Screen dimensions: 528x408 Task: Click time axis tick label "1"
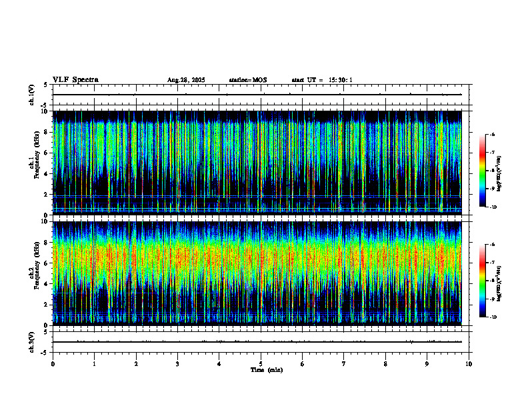[94, 364]
